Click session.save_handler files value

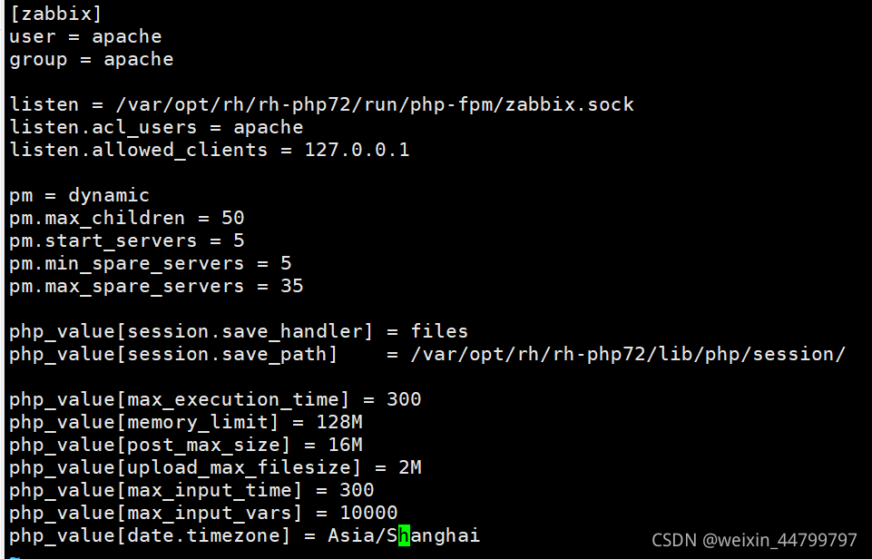point(439,331)
